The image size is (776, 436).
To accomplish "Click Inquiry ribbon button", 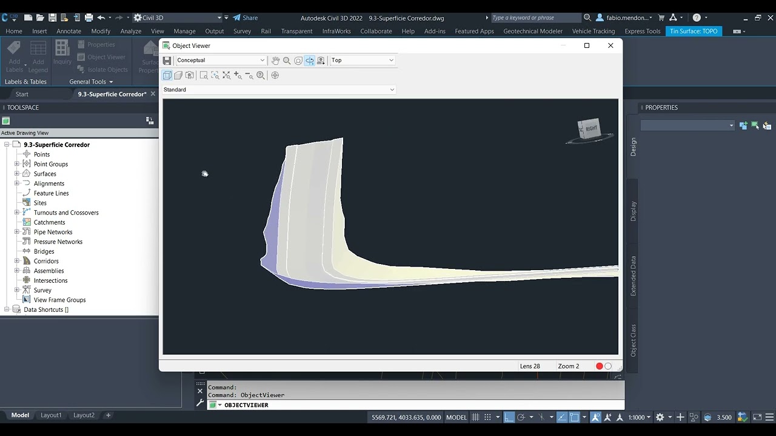I will tap(62, 53).
